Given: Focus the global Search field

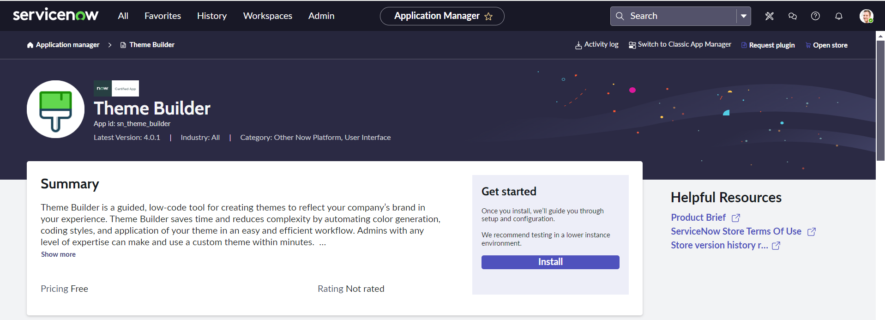Looking at the screenshot, I should click(681, 16).
